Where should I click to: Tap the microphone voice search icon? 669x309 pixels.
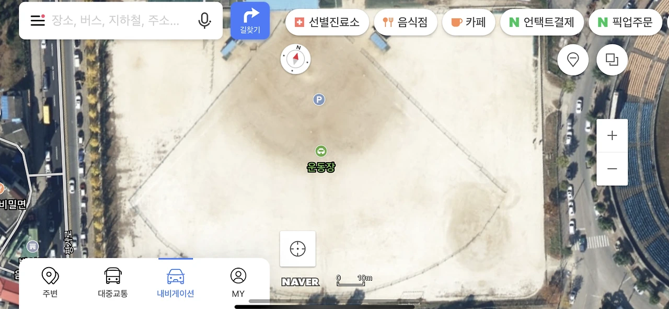point(205,20)
